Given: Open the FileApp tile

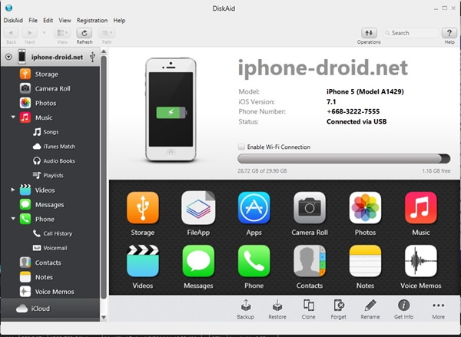Looking at the screenshot, I should pos(198,208).
